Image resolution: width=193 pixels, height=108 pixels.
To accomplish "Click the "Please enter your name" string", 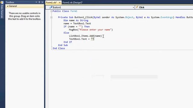I will 95,30.
